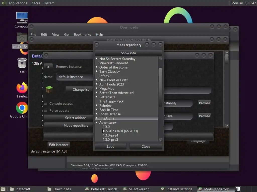Click the mods list scroll down arrow
The height and width of the screenshot is (192, 257).
point(160,140)
